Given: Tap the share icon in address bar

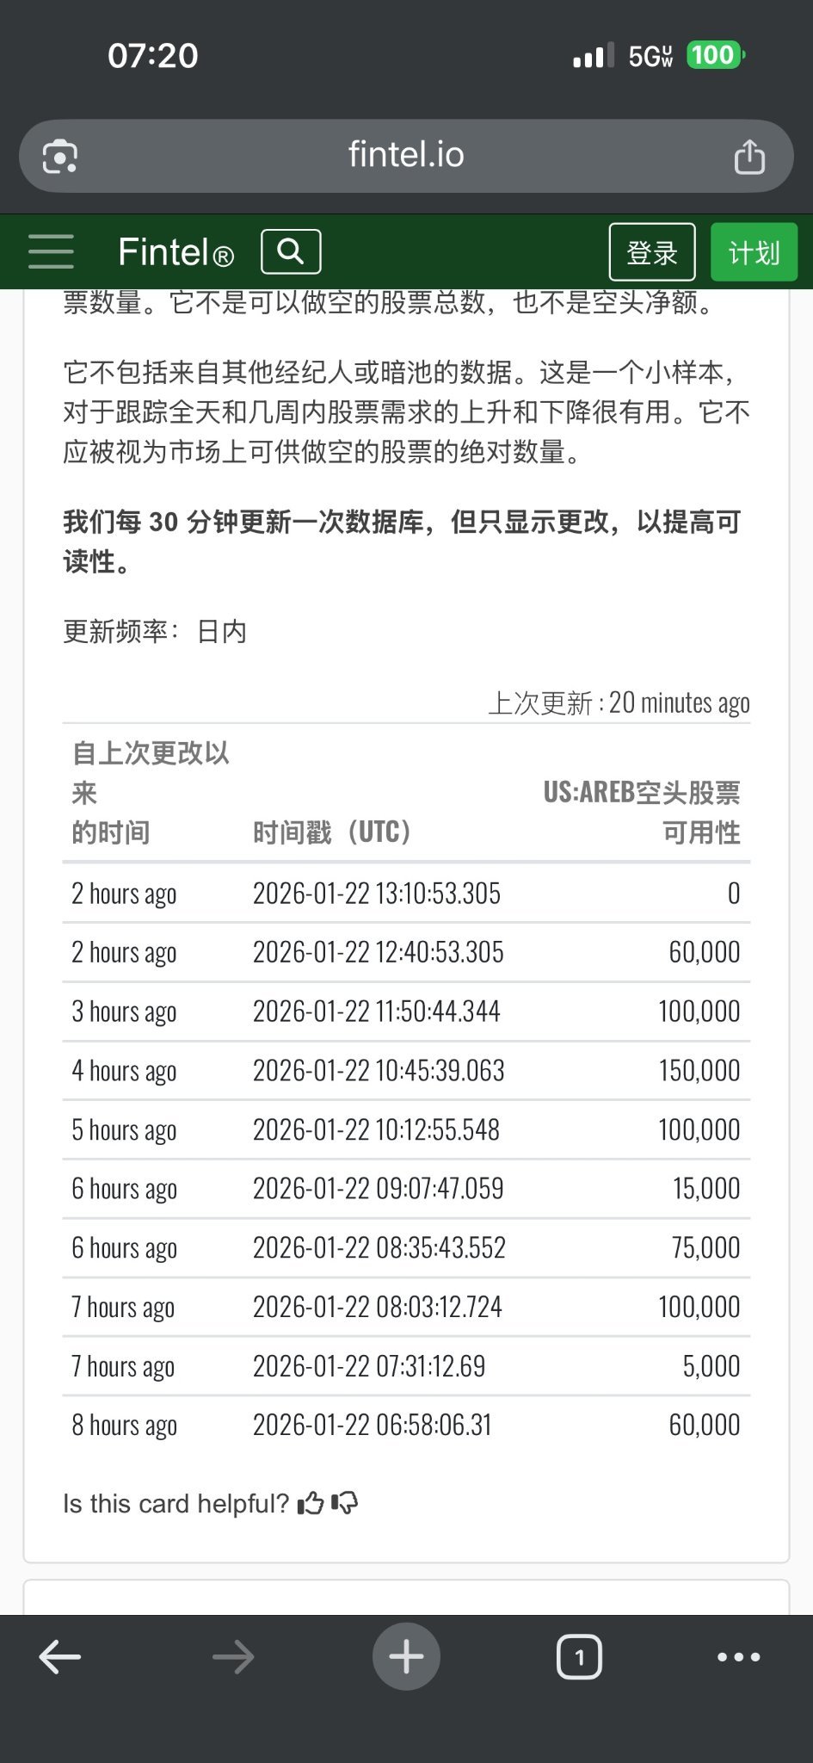Looking at the screenshot, I should click(x=748, y=157).
